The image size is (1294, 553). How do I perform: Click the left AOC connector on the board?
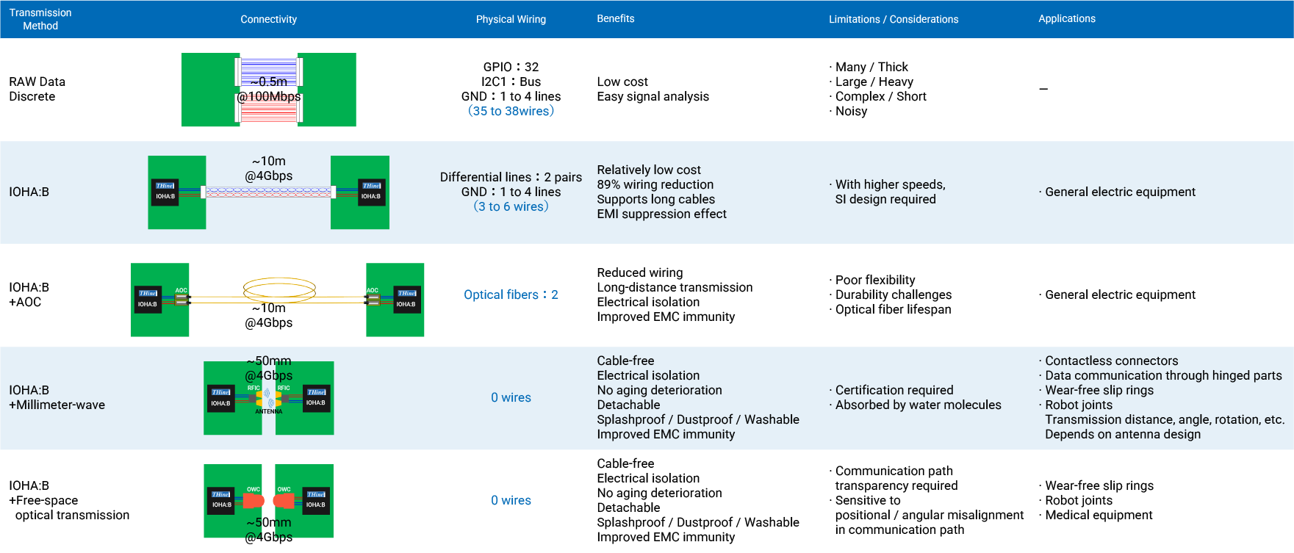coord(181,300)
